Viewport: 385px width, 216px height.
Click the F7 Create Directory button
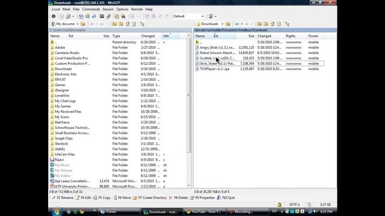[150, 197]
